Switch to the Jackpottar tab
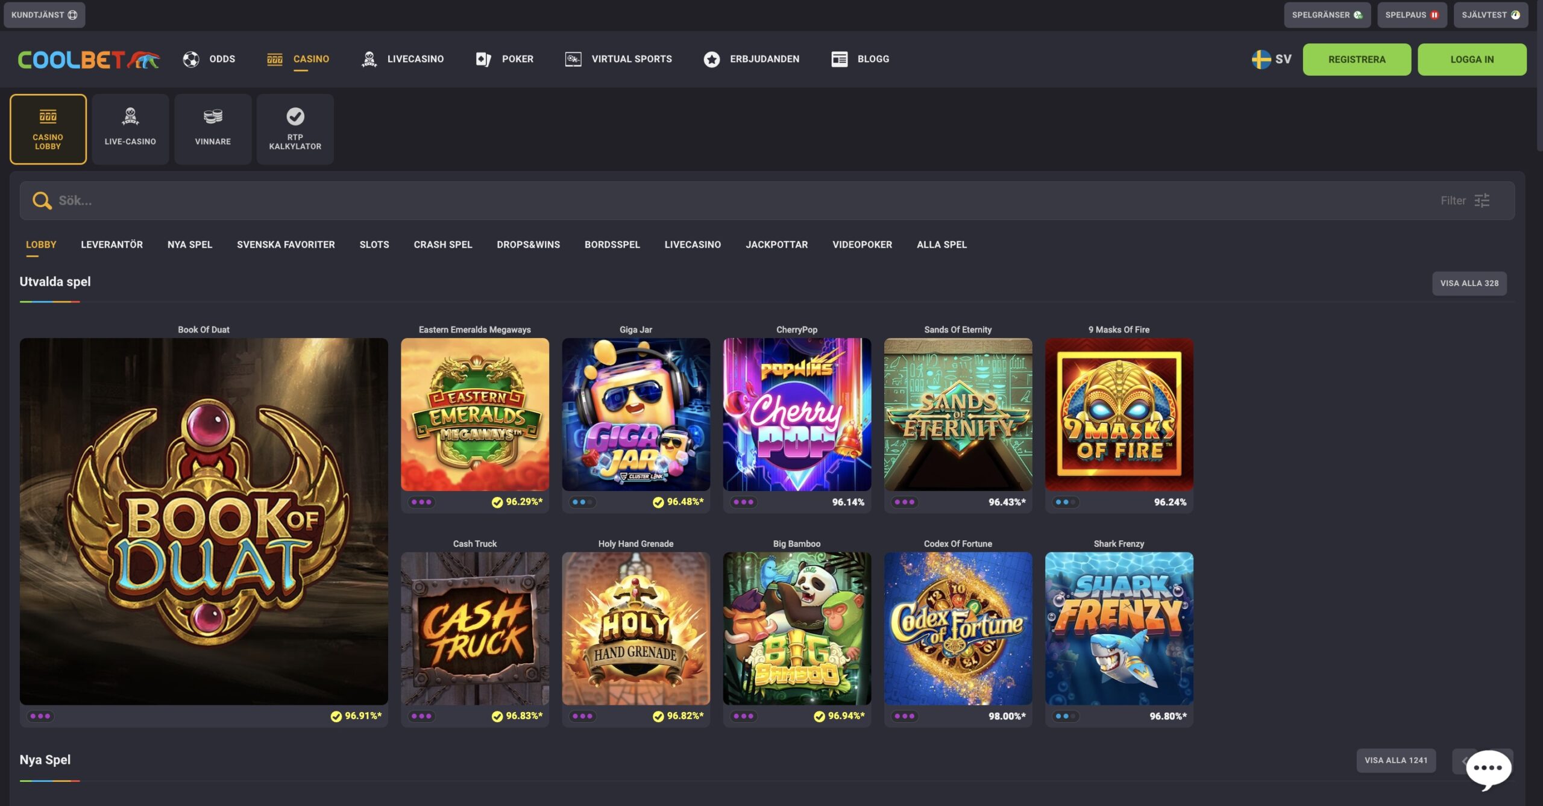 [x=776, y=245]
